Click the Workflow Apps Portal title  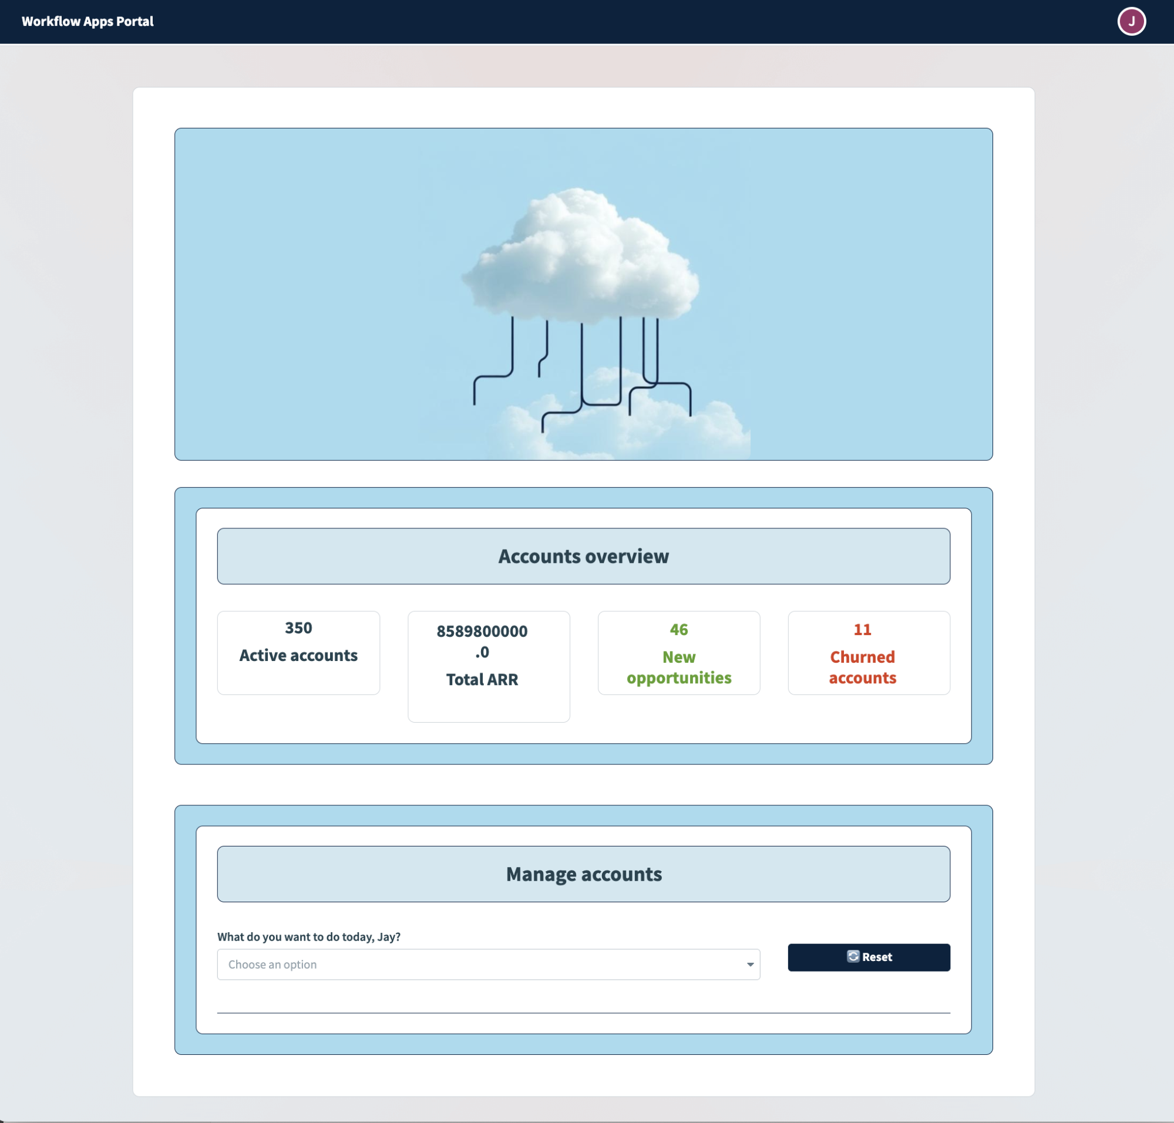(88, 21)
